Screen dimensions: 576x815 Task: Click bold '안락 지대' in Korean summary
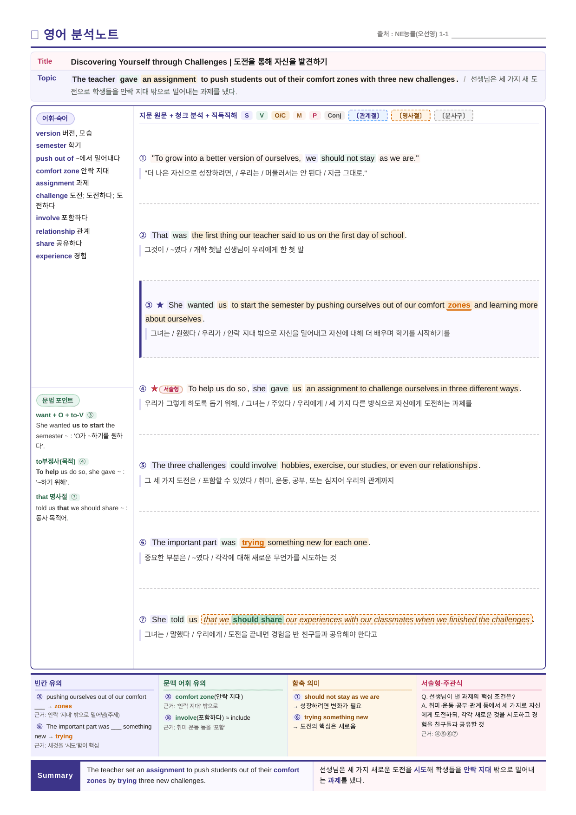(x=477, y=770)
